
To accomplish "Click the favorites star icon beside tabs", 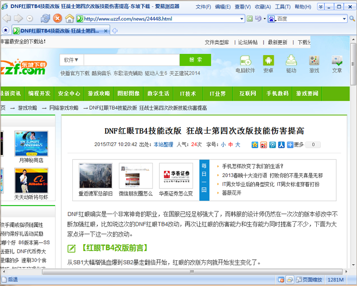I will coord(6,30).
